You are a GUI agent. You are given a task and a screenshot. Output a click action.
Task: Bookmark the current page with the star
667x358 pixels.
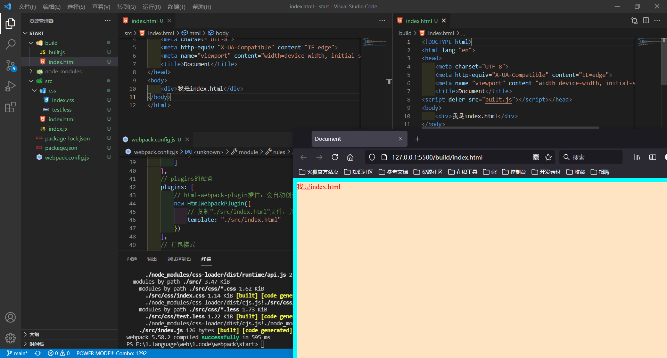coord(548,157)
